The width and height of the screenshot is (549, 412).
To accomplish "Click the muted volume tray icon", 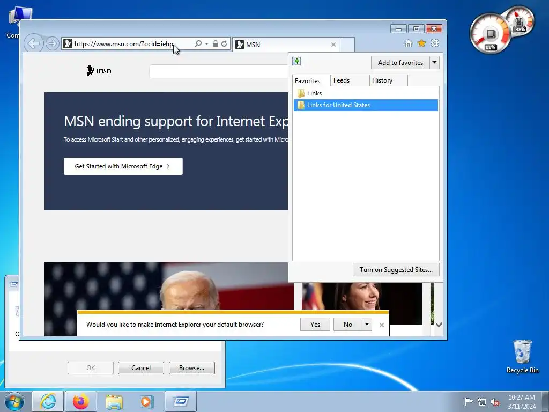I will click(495, 401).
